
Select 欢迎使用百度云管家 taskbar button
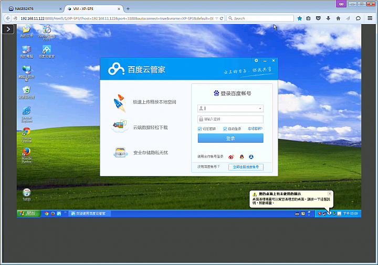90,214
